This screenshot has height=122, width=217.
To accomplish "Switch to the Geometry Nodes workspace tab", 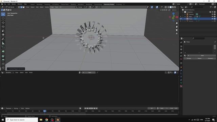I will (x=109, y=4).
